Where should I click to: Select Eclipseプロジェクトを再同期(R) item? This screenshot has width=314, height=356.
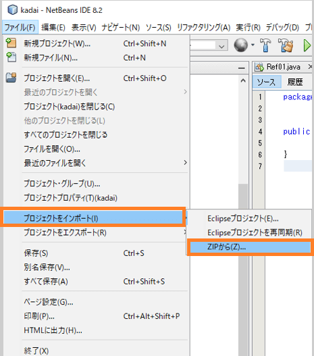(249, 232)
